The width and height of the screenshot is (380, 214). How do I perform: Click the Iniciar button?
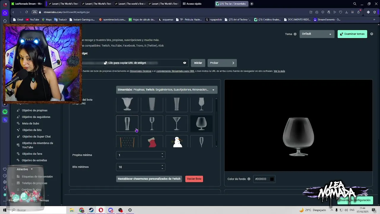tap(198, 63)
